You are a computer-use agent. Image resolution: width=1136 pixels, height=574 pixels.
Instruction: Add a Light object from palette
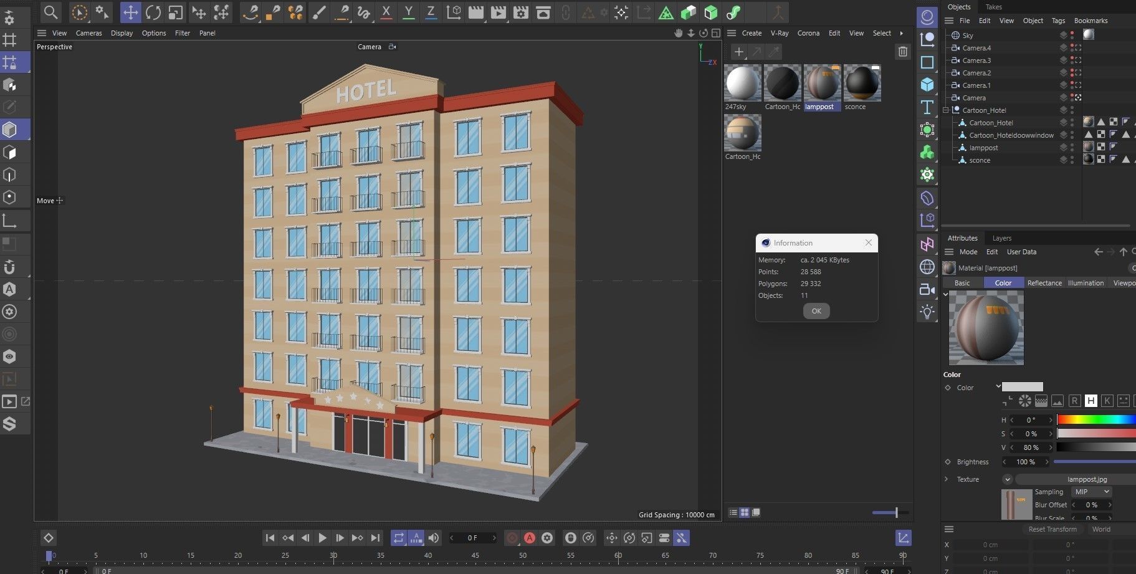point(927,312)
